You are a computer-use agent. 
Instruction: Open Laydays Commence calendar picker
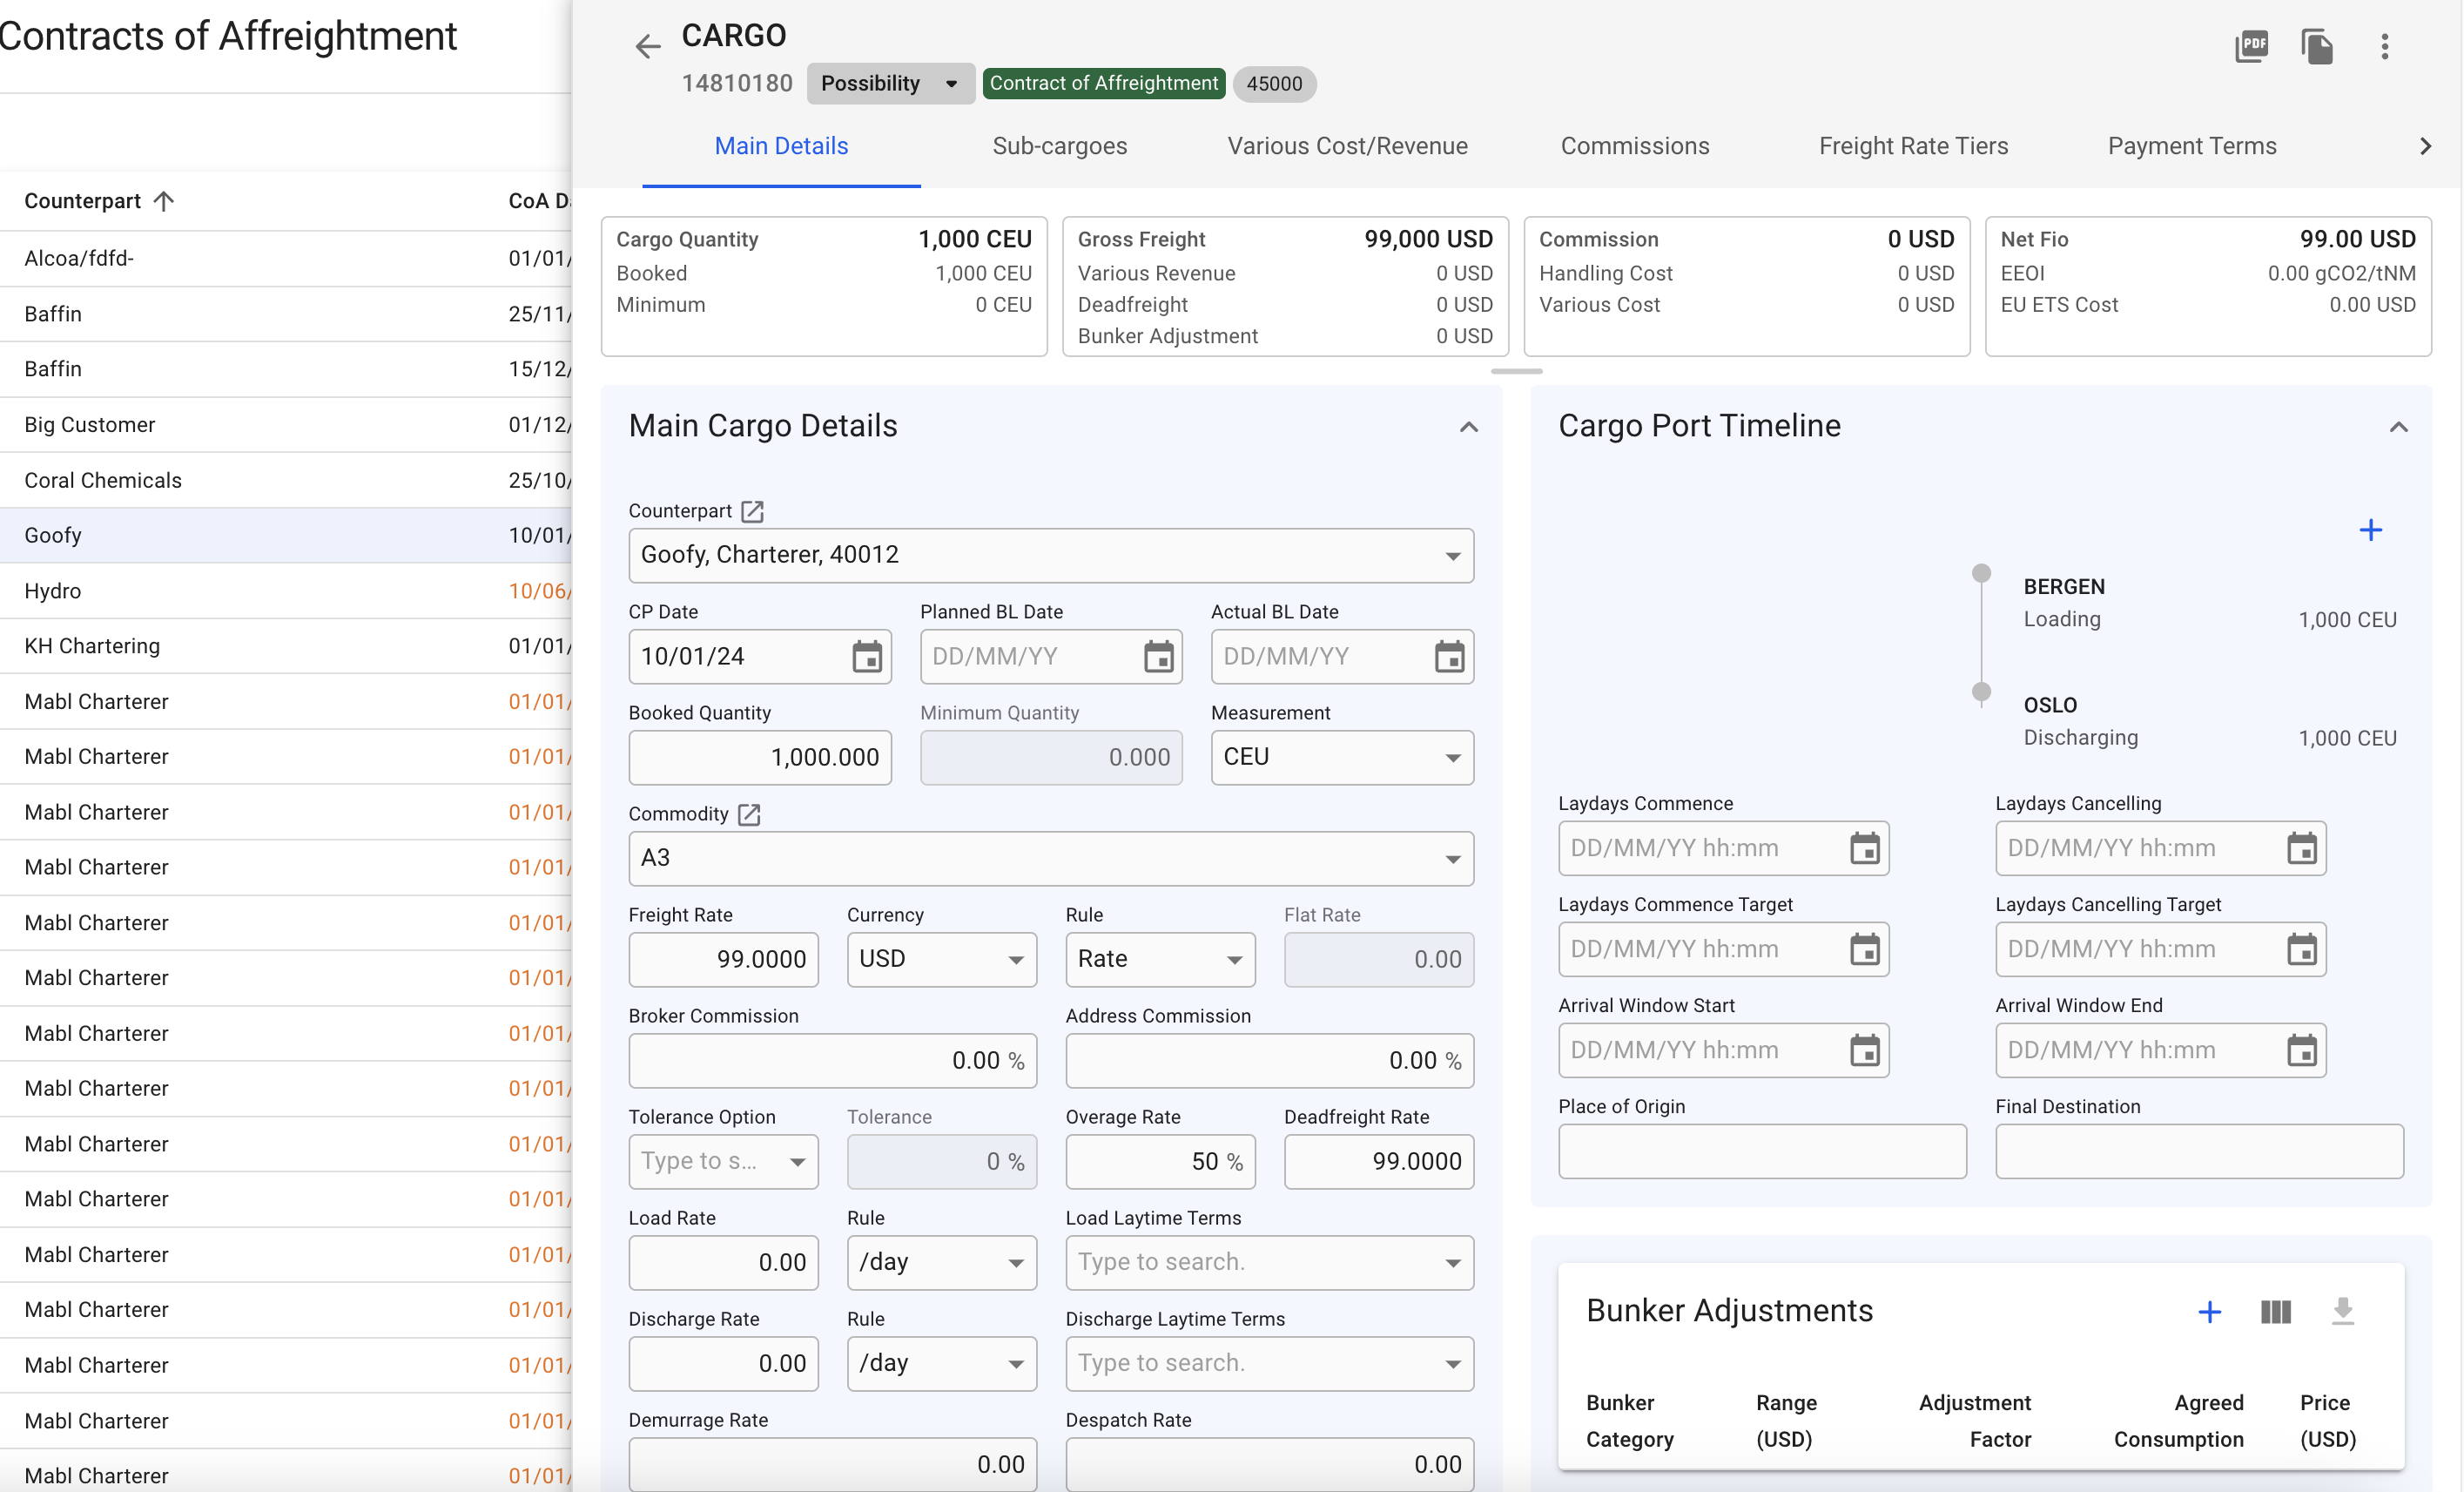(x=1864, y=848)
